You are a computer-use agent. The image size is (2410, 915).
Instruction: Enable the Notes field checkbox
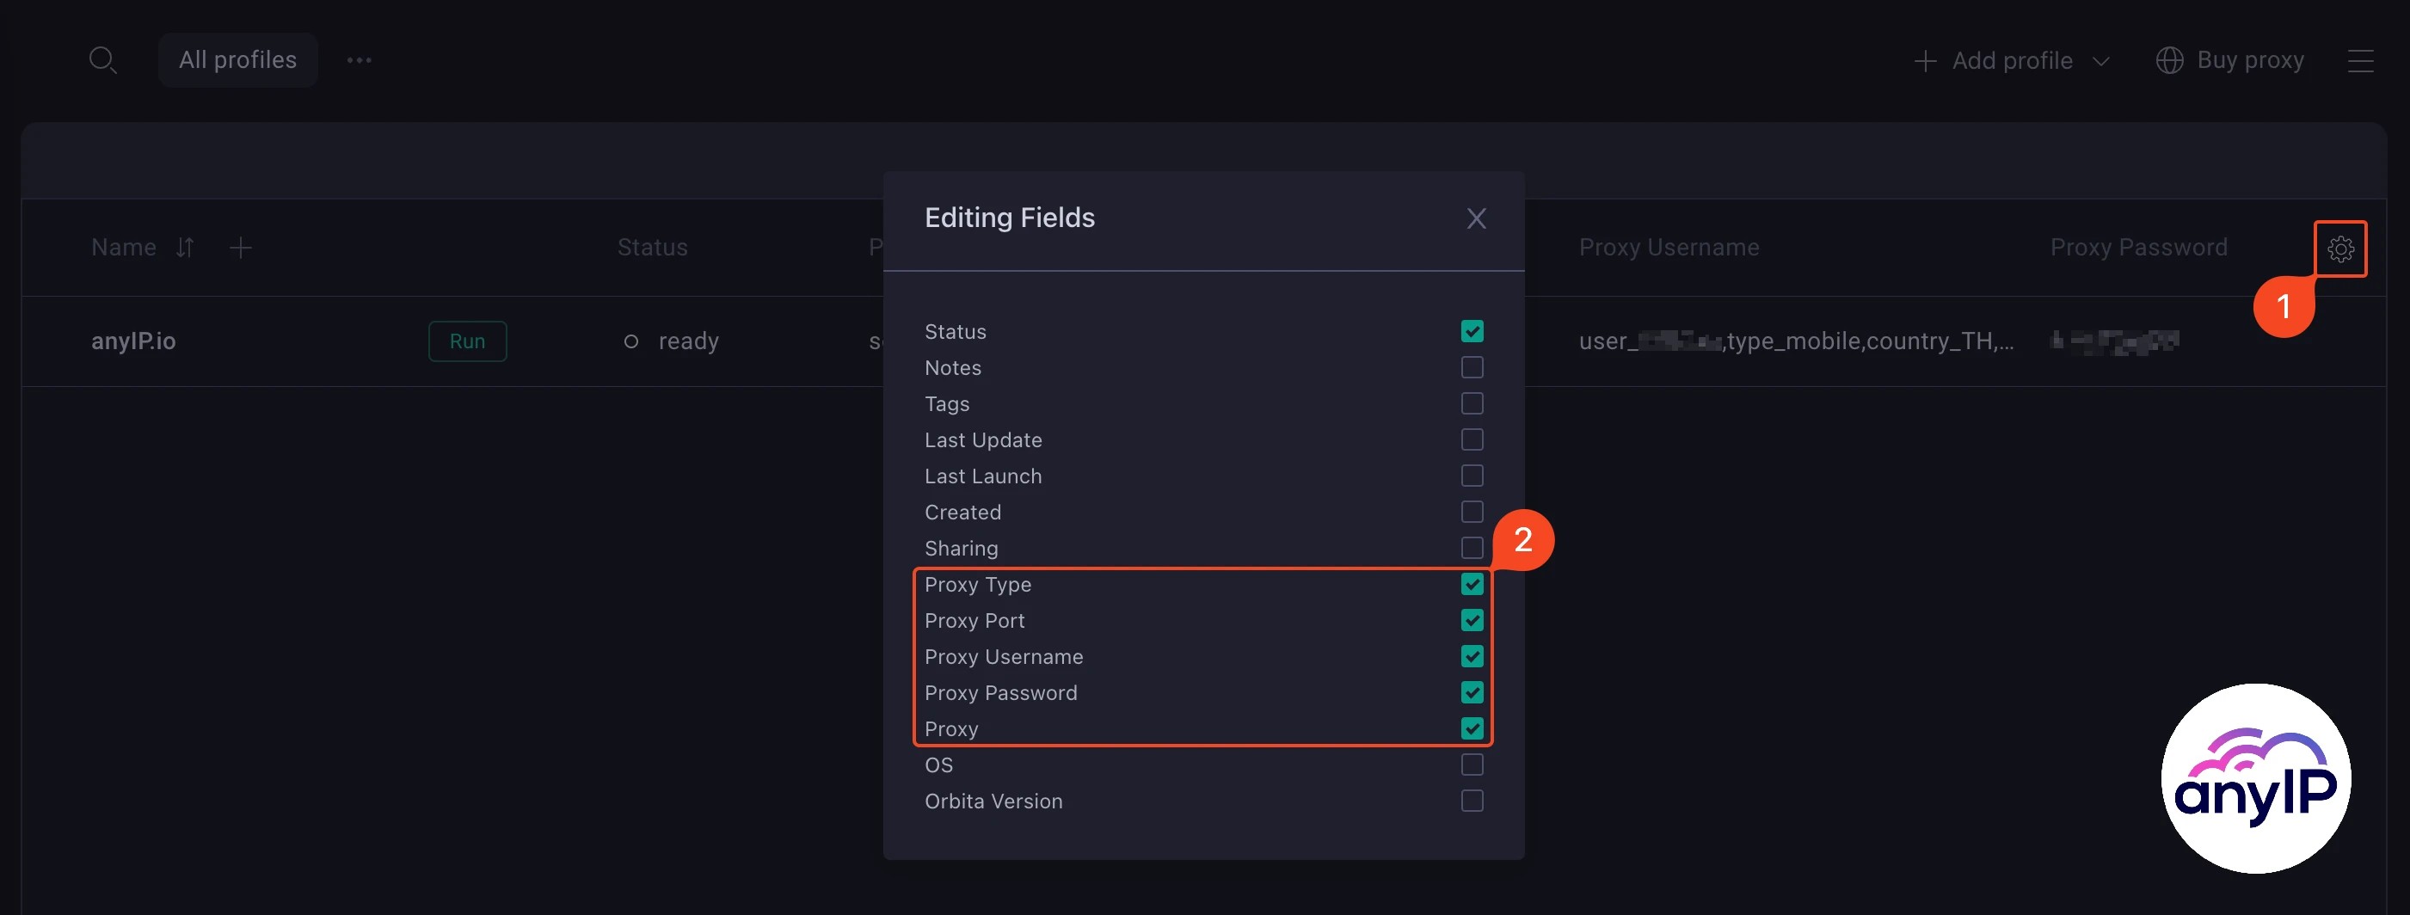1472,366
